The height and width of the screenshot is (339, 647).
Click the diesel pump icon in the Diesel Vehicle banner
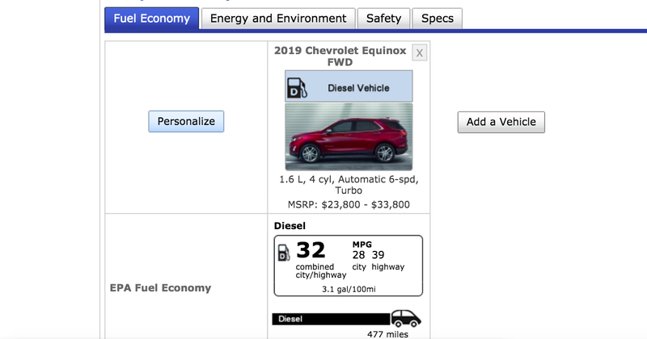297,88
